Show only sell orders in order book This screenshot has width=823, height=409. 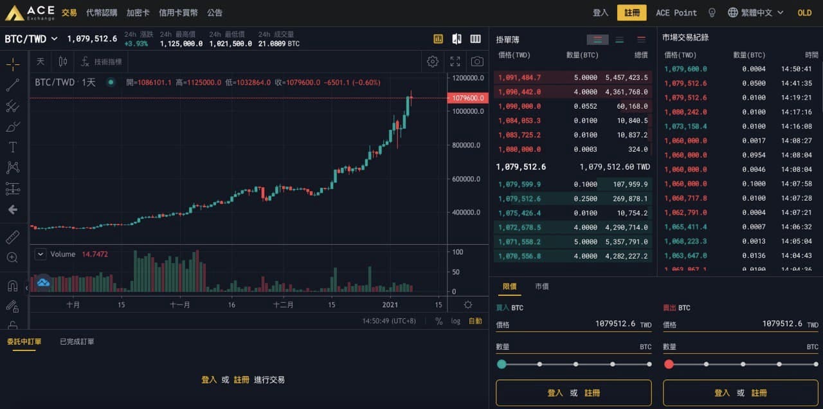(x=641, y=39)
